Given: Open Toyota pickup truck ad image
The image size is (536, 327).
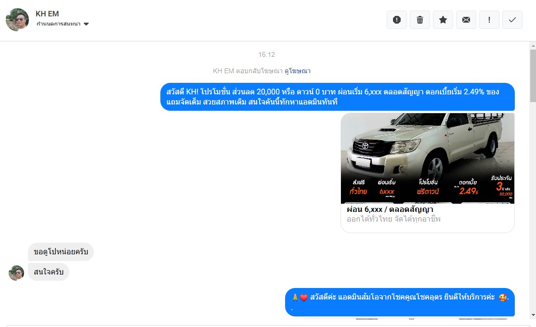Looking at the screenshot, I should [428, 158].
